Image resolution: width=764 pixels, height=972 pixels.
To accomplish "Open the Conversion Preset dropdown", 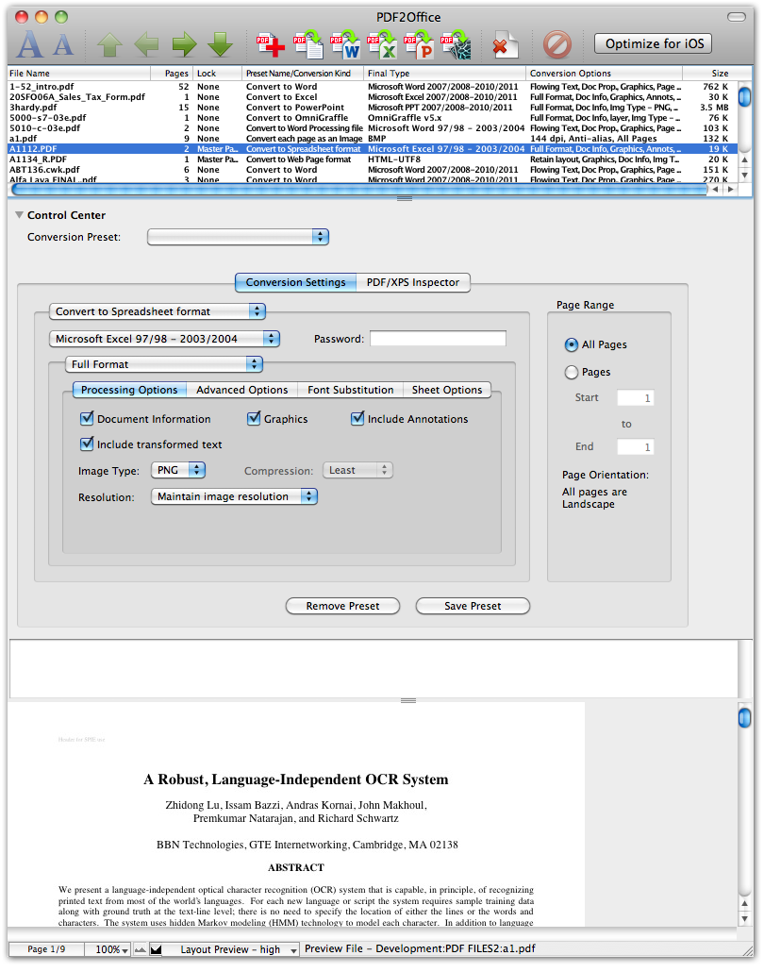I will (238, 237).
